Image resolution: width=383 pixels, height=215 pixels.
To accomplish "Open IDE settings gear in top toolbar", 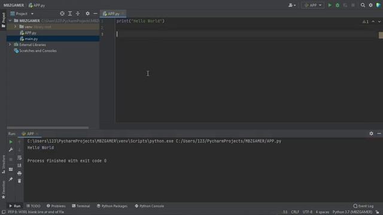I will (370, 5).
